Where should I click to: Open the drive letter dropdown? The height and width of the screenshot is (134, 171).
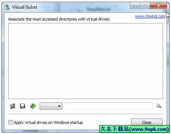(51, 106)
